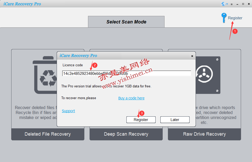Click the Later button
The width and height of the screenshot is (252, 162).
coord(175,120)
